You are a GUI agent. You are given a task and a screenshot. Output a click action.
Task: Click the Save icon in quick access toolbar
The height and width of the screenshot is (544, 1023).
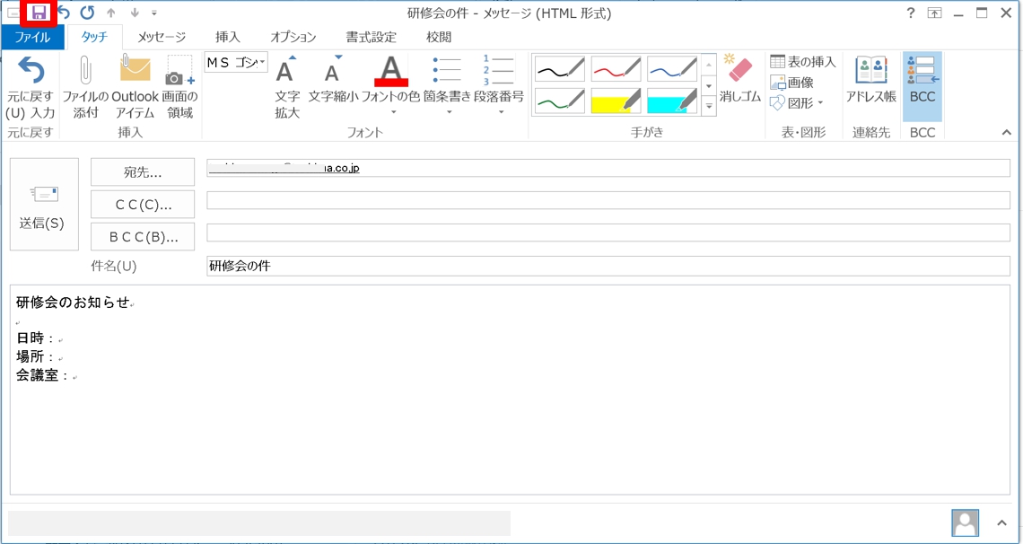coord(39,13)
